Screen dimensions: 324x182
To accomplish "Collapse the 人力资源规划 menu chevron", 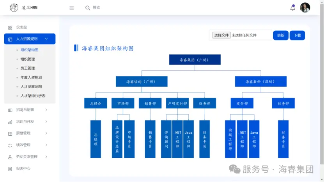I will [x=46, y=39].
